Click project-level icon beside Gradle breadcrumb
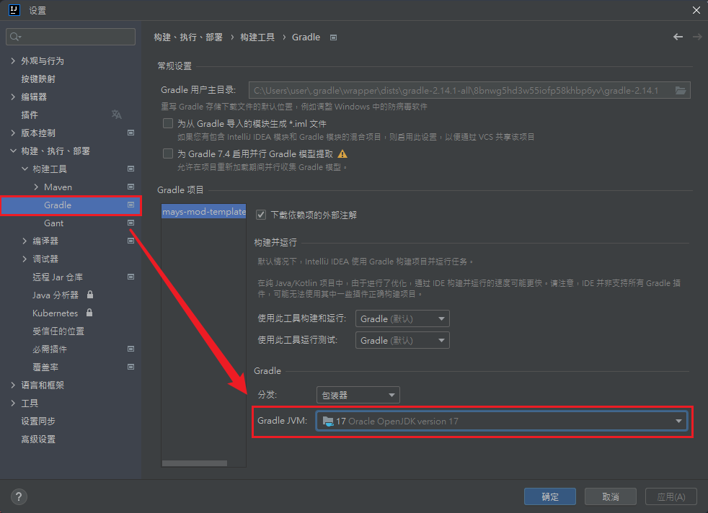Image resolution: width=708 pixels, height=513 pixels. 333,37
